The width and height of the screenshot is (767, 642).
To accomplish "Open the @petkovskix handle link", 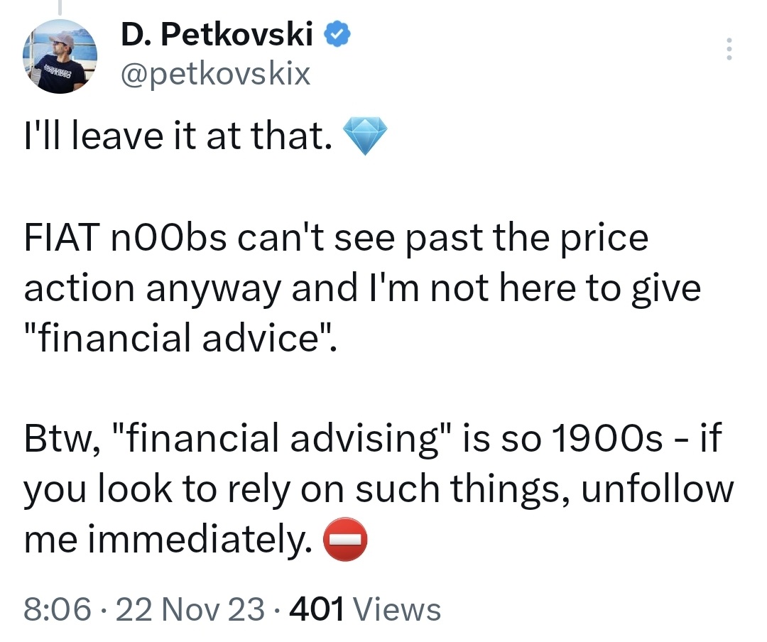I will click(216, 72).
